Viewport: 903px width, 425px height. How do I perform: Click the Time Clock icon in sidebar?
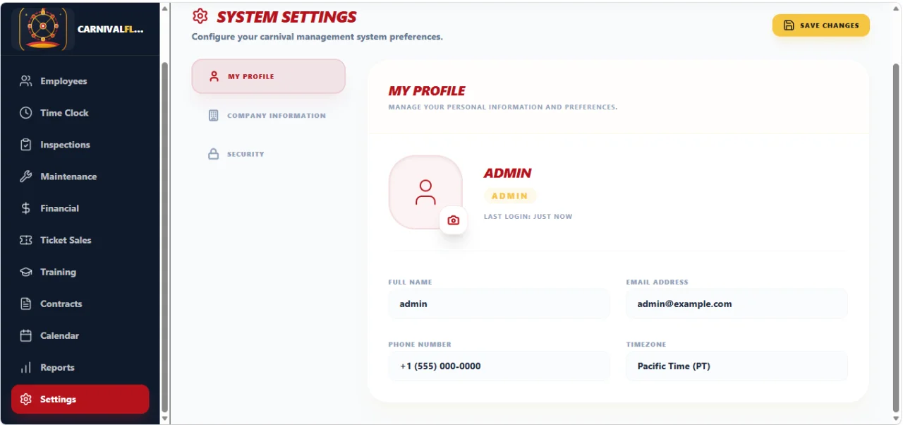pyautogui.click(x=26, y=113)
